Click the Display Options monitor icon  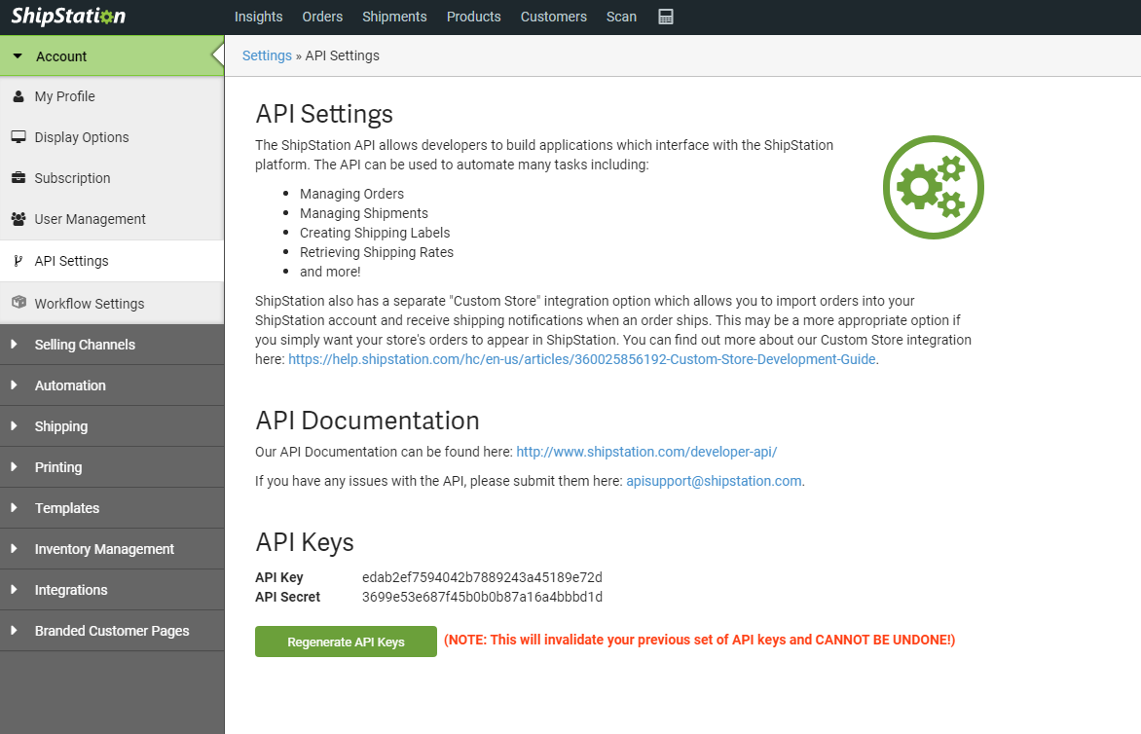(x=18, y=136)
